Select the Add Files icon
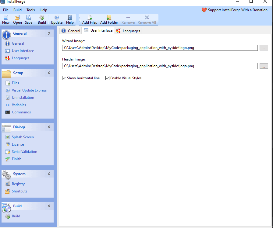 (x=89, y=19)
